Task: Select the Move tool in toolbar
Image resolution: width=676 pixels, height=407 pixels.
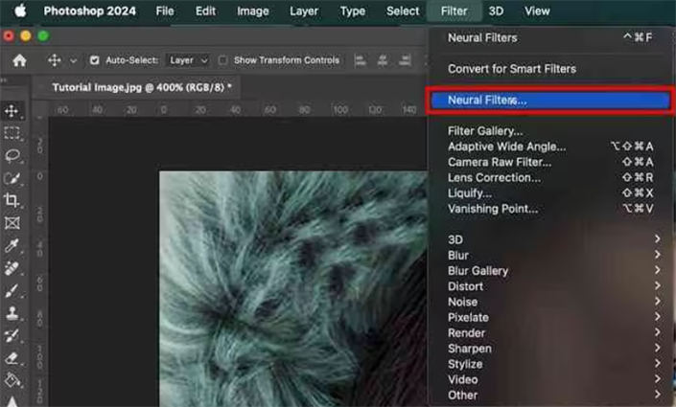Action: (x=12, y=111)
